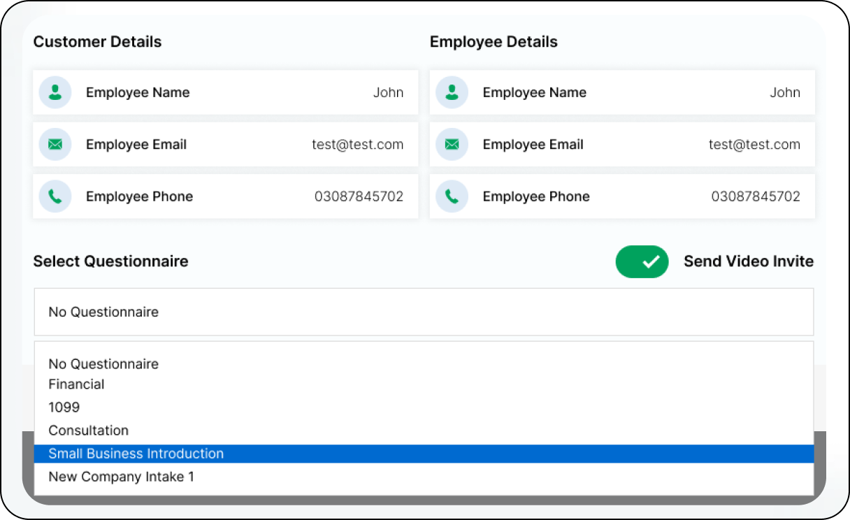Select New Company Intake 1 option
Screen dimensions: 850x520
[121, 477]
